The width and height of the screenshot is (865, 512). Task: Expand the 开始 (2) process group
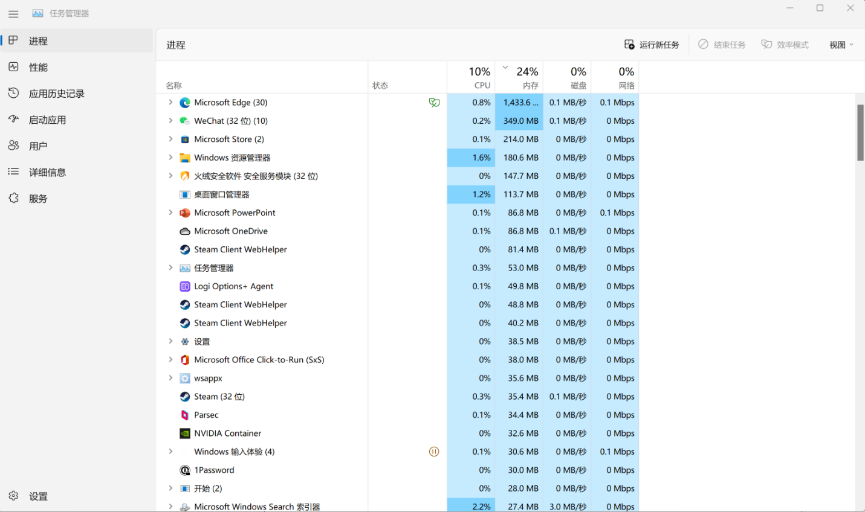click(170, 488)
